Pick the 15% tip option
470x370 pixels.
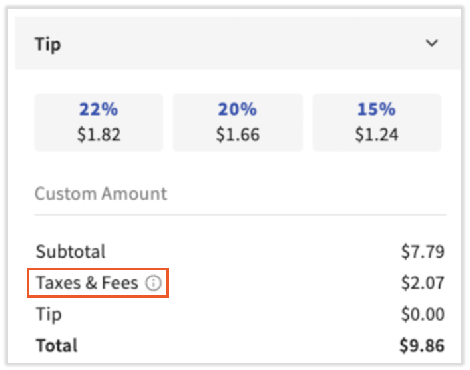coord(377,122)
